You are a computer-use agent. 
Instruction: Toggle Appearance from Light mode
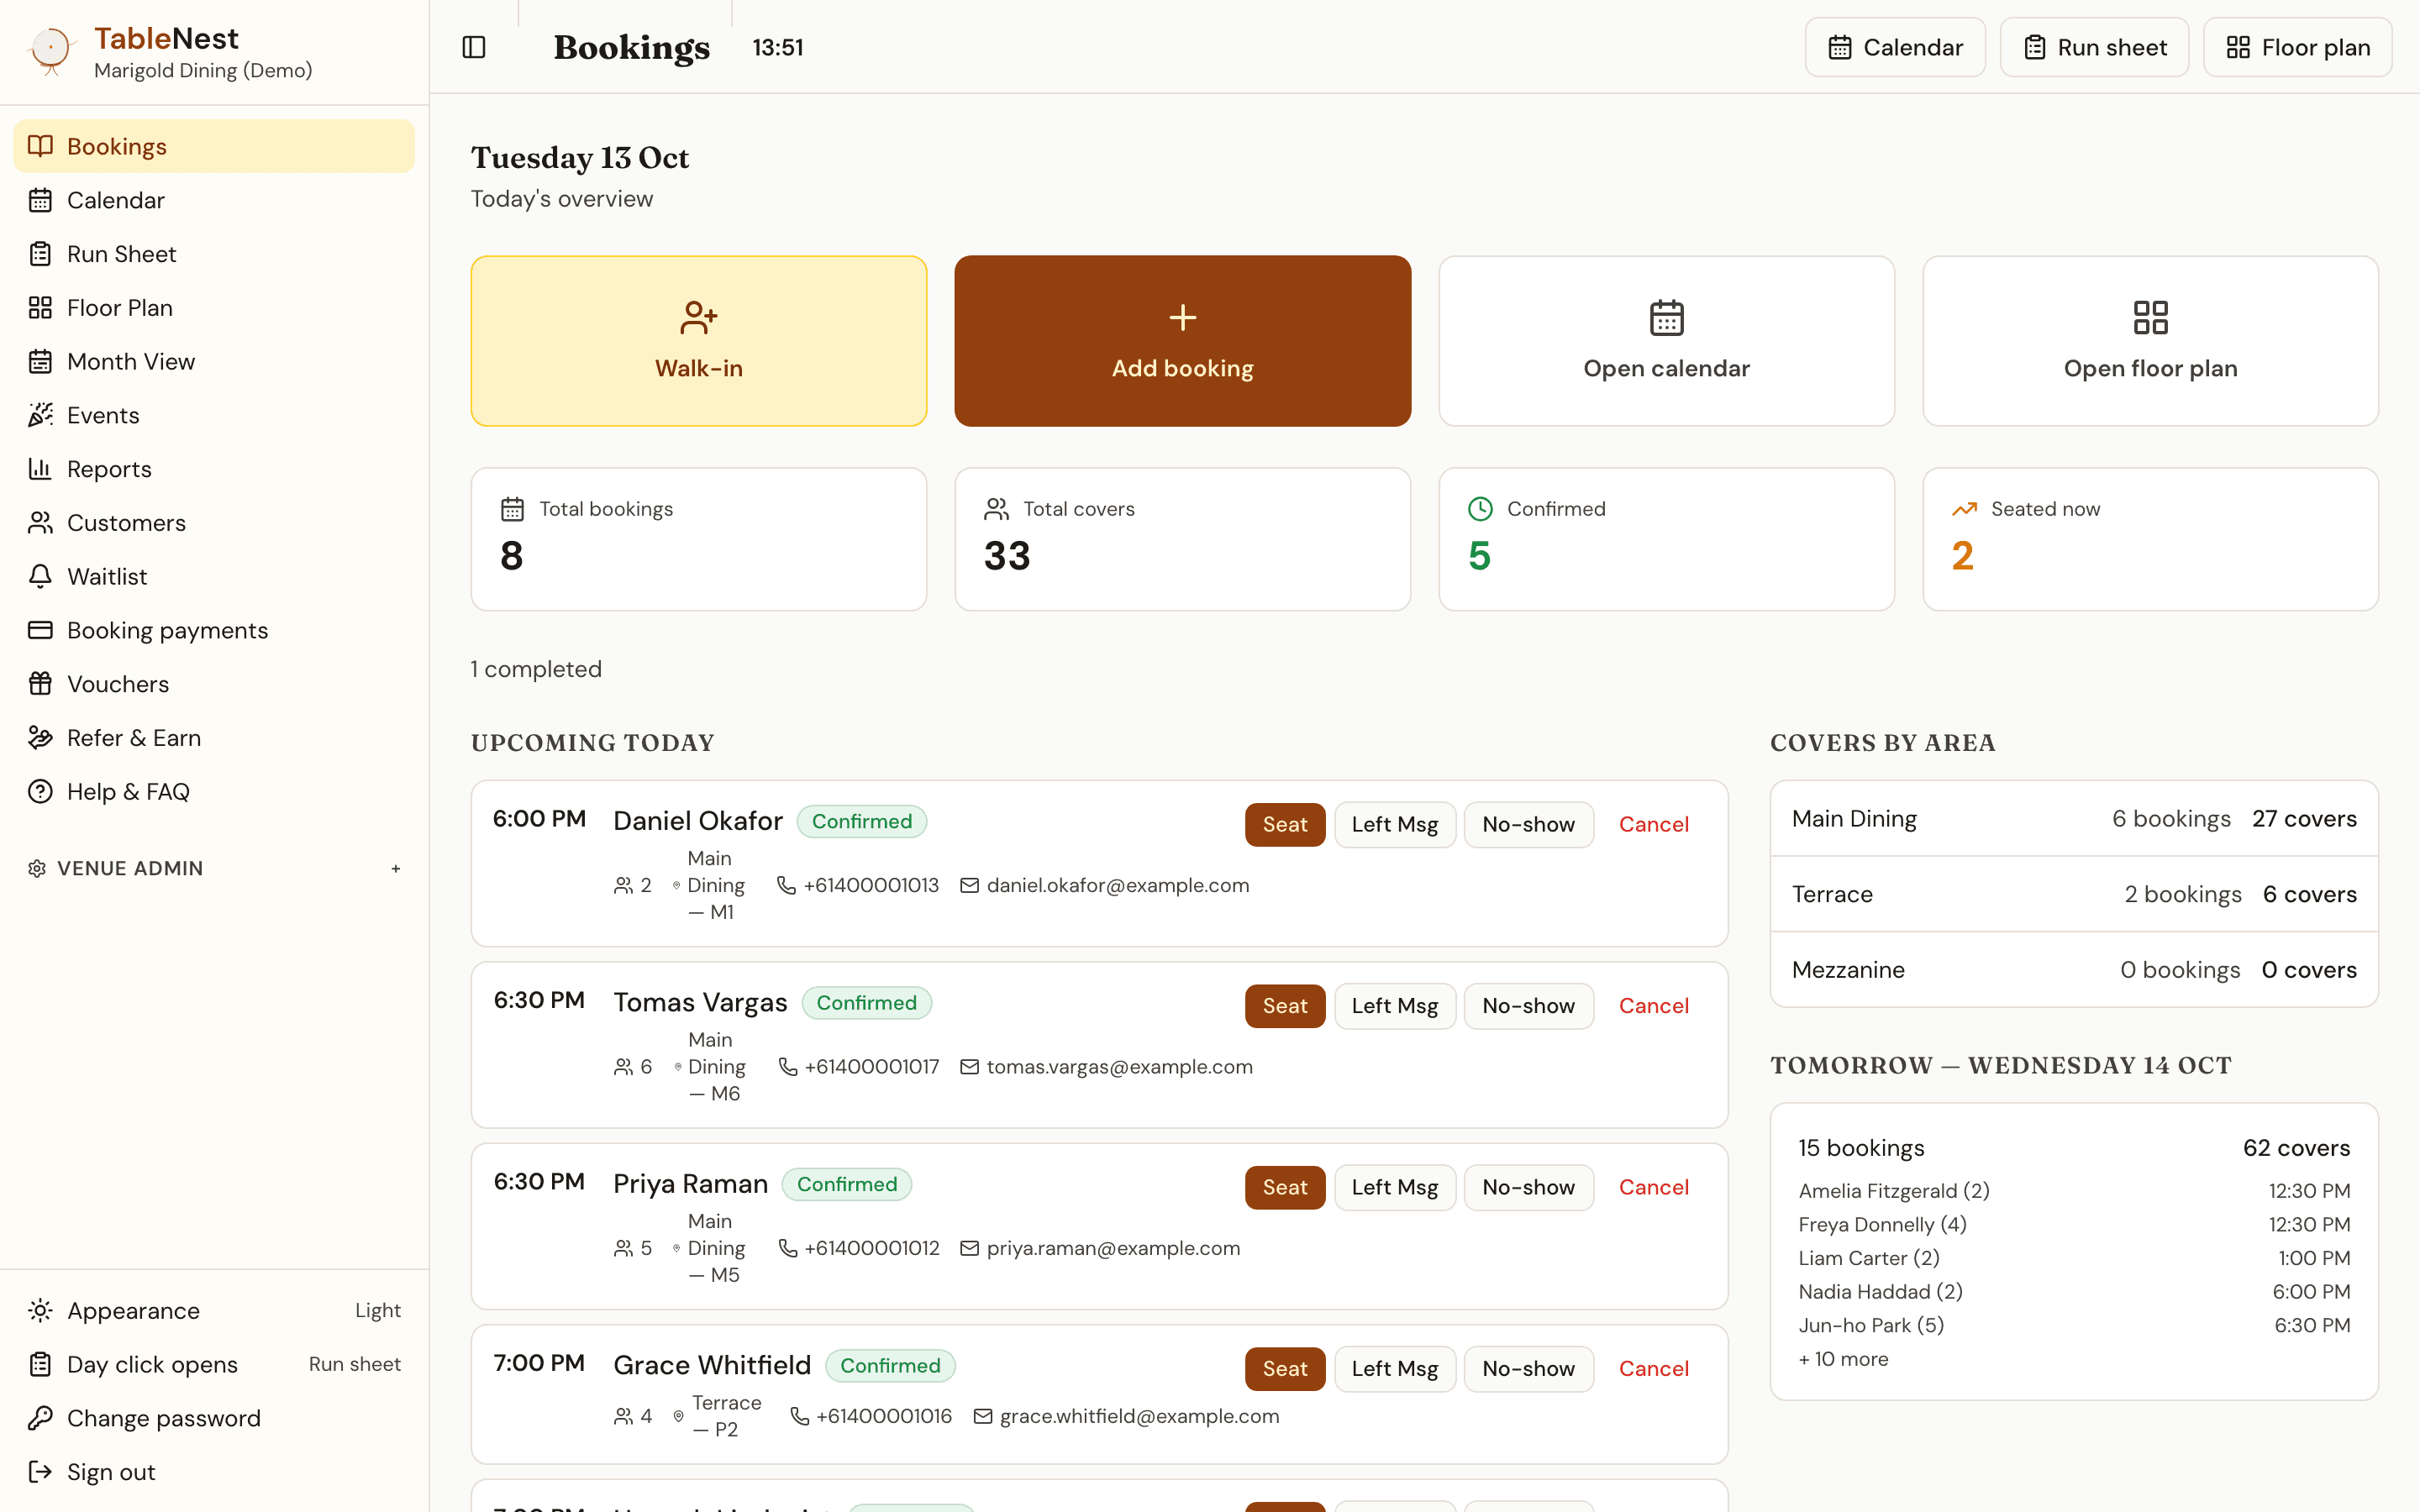click(x=214, y=1310)
